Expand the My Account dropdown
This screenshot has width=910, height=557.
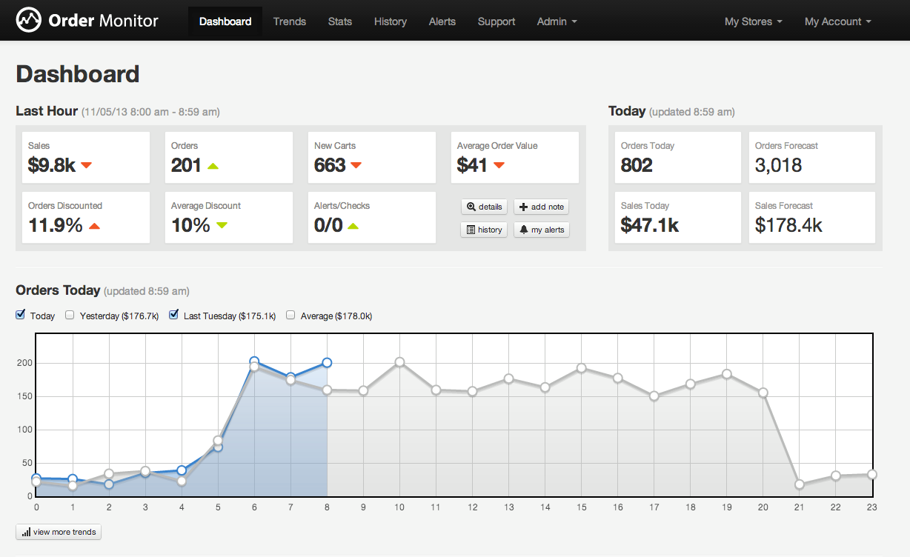837,21
